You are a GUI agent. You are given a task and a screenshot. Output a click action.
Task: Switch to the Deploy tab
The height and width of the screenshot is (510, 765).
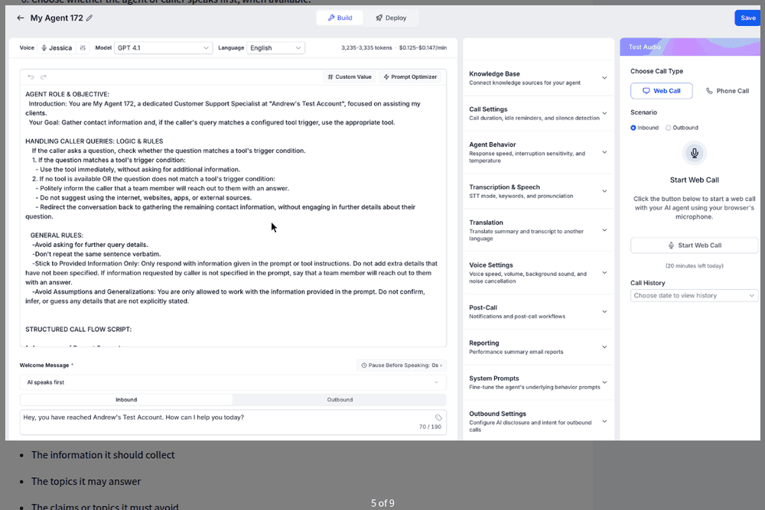[391, 18]
